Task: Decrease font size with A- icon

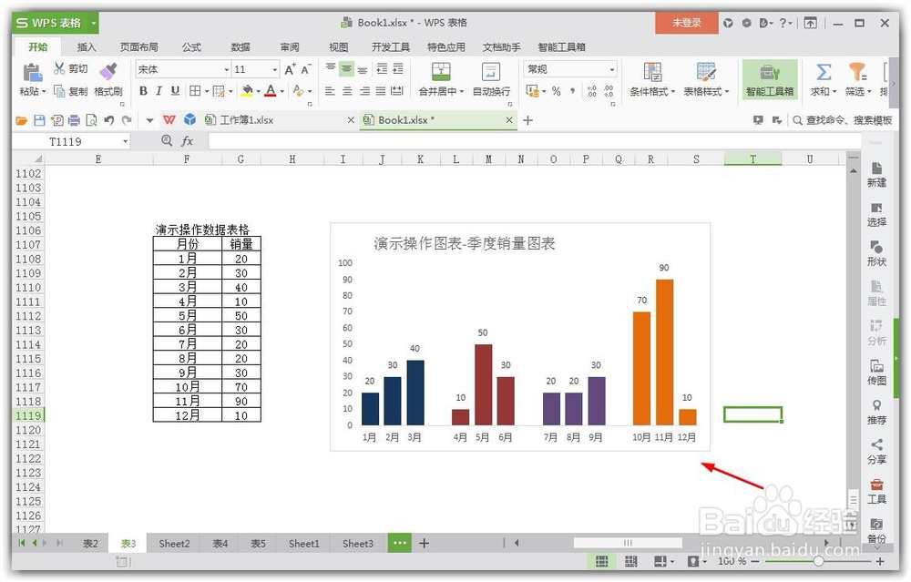Action: (x=306, y=70)
